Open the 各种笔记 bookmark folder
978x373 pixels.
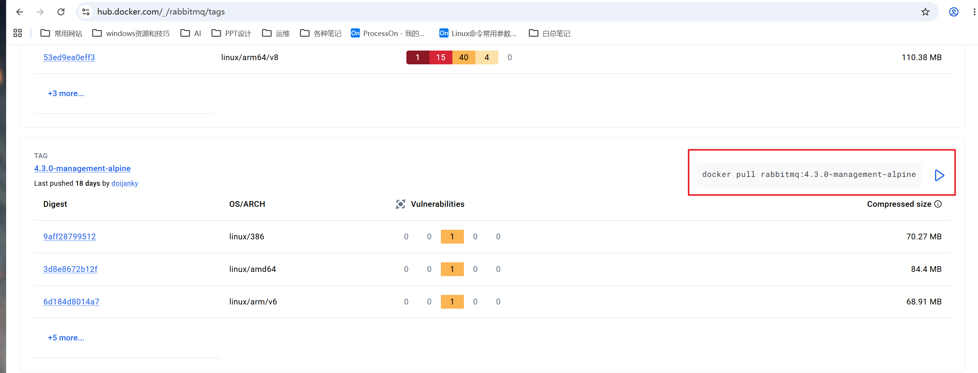click(x=321, y=33)
